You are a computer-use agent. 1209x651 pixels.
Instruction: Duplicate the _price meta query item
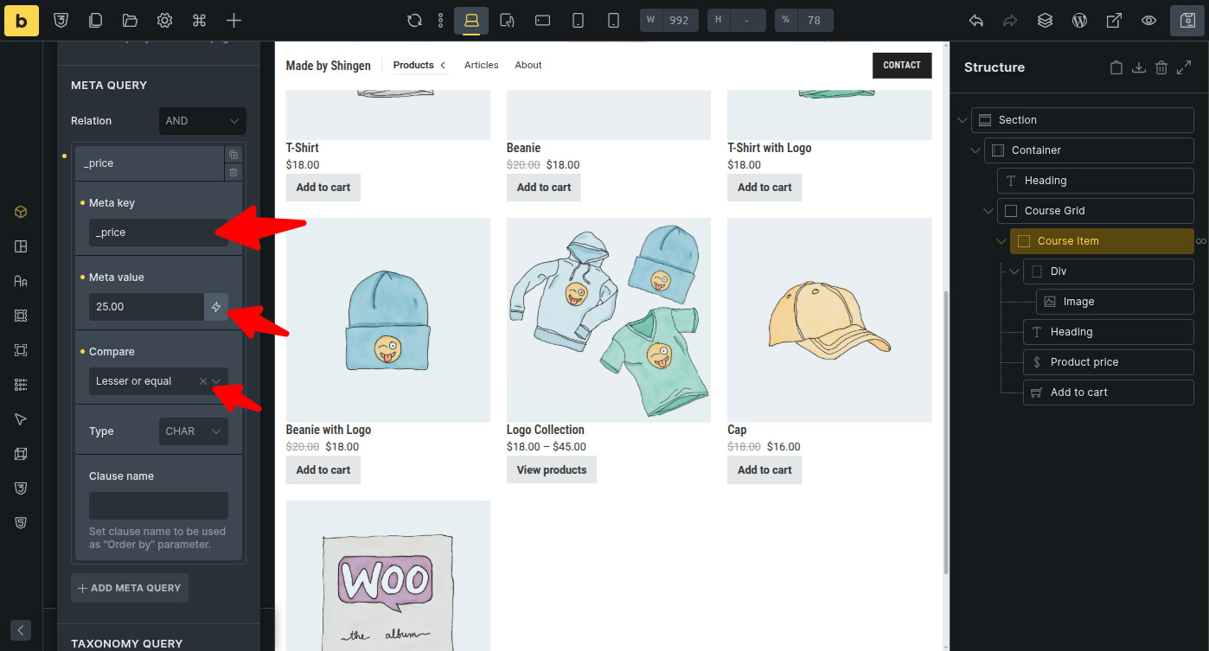coord(233,155)
